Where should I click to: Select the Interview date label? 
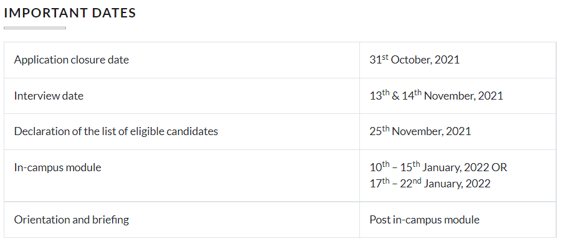coord(49,96)
